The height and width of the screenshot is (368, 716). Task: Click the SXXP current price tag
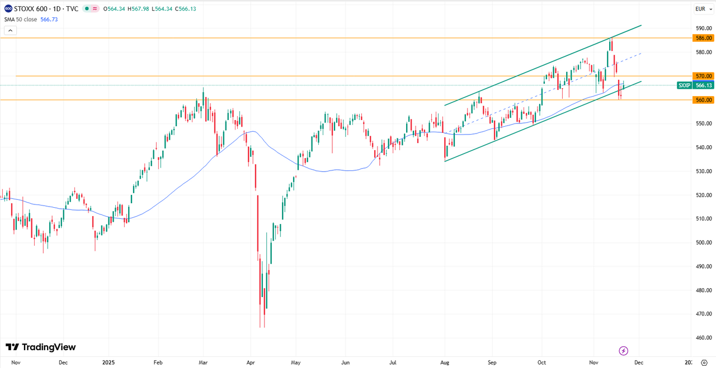pos(684,85)
